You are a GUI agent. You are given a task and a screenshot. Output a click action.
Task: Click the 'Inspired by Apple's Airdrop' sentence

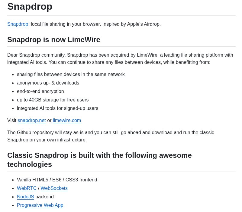click(131, 24)
